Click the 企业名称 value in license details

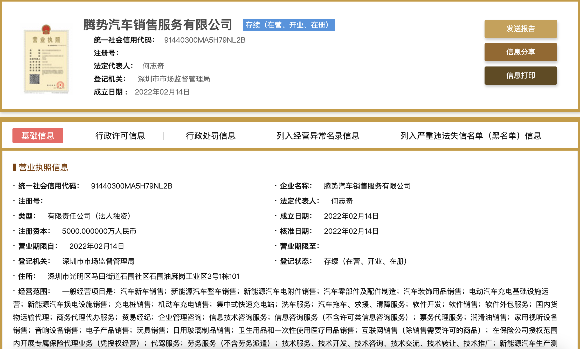367,186
